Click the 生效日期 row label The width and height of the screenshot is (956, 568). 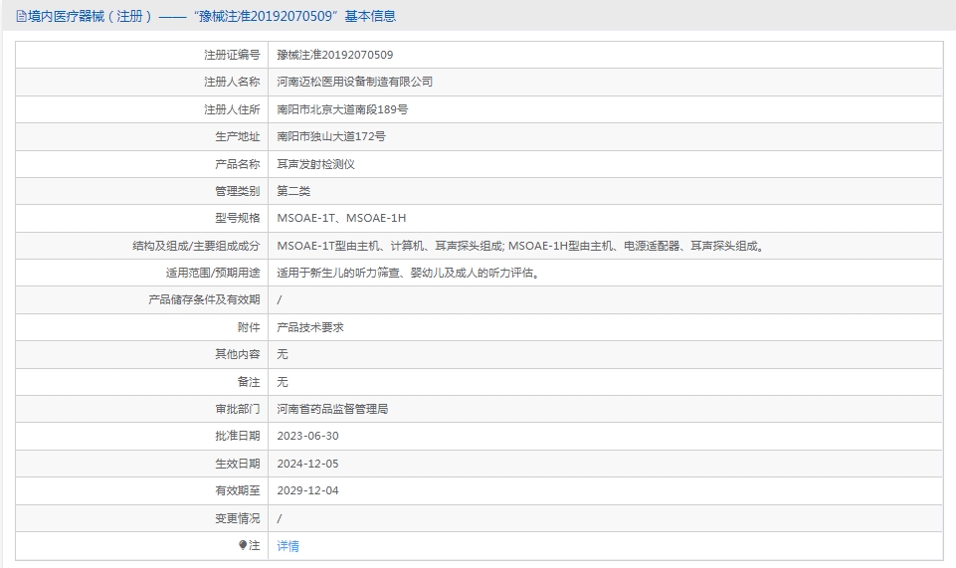pyautogui.click(x=237, y=464)
